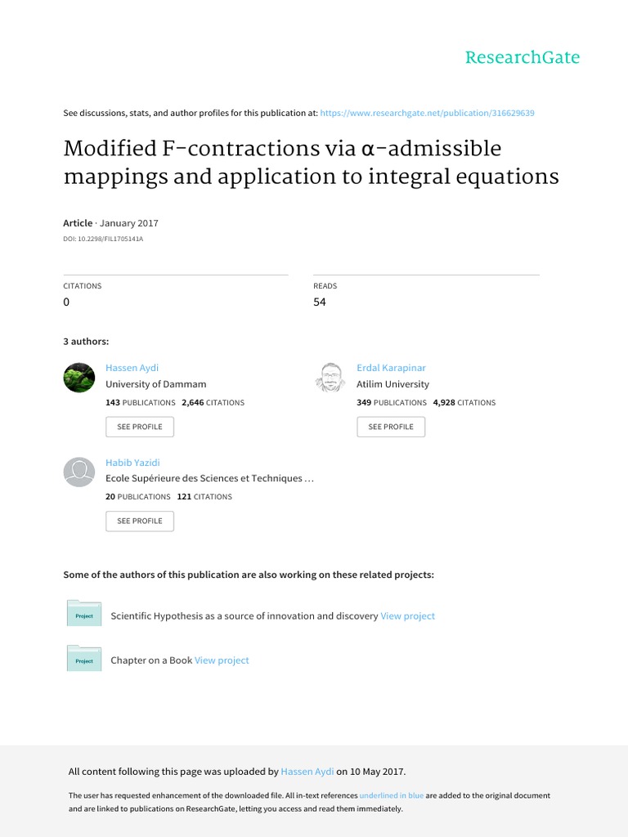628x837 pixels.
Task: Click the Citations count 0
Action: tap(67, 302)
